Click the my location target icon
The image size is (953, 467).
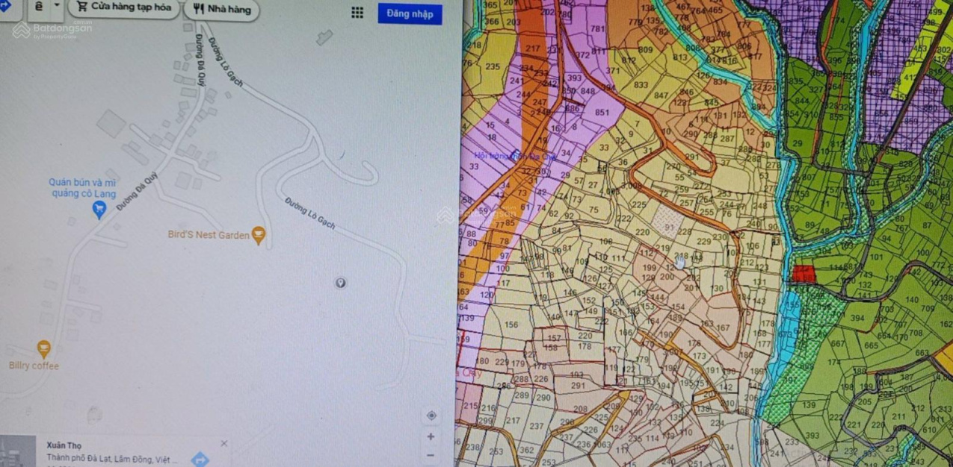pos(431,416)
